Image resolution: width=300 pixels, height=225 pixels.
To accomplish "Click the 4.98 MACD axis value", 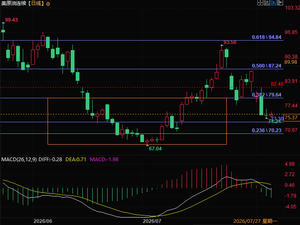I will pyautogui.click(x=290, y=164).
